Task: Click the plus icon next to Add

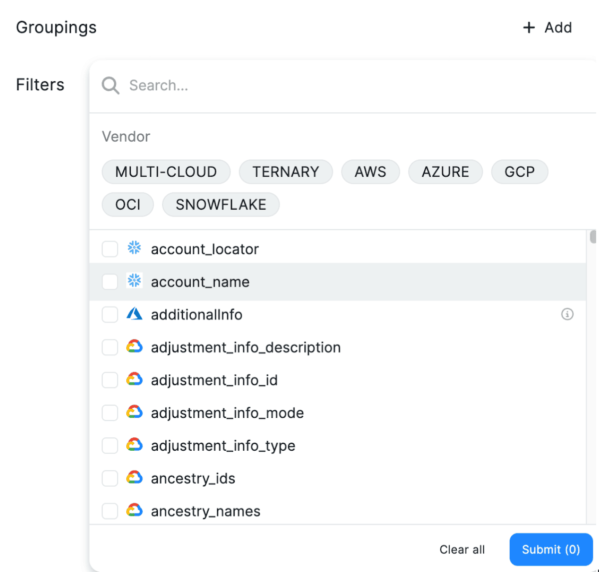Action: [x=528, y=27]
